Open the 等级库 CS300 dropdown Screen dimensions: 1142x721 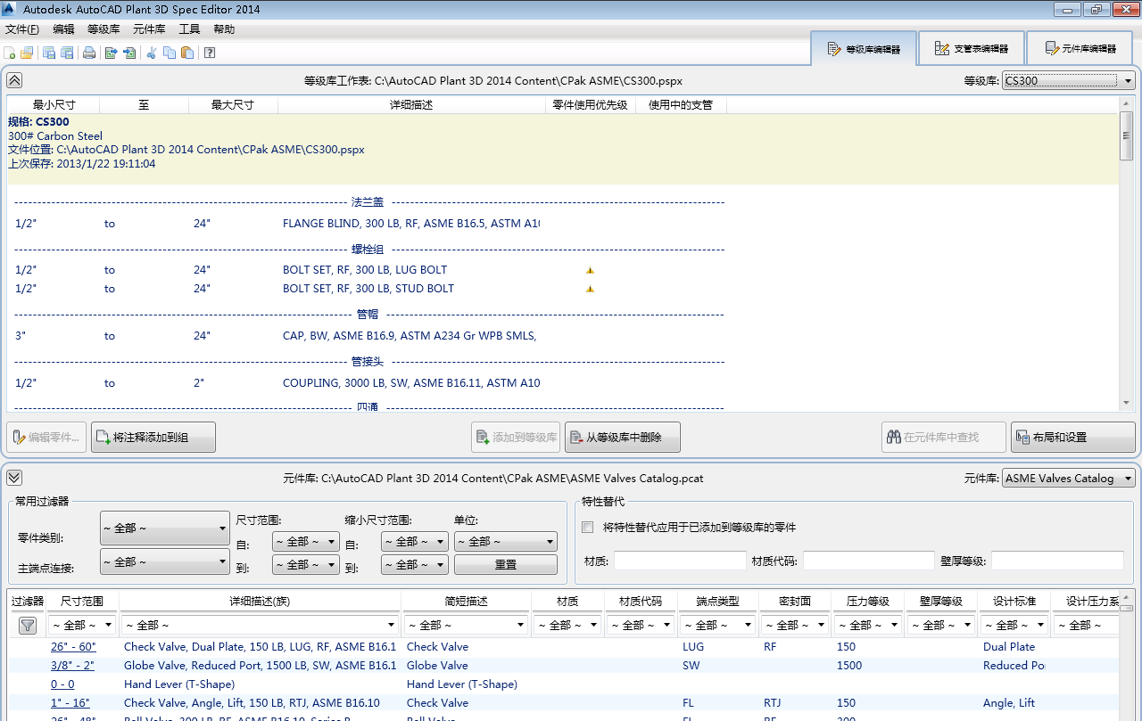[1069, 81]
